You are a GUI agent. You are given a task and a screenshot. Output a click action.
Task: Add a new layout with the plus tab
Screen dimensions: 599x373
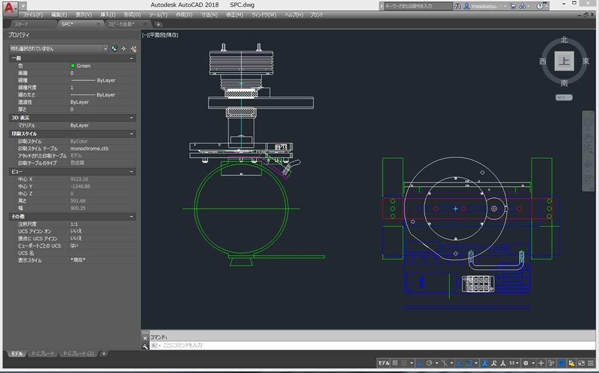(104, 354)
